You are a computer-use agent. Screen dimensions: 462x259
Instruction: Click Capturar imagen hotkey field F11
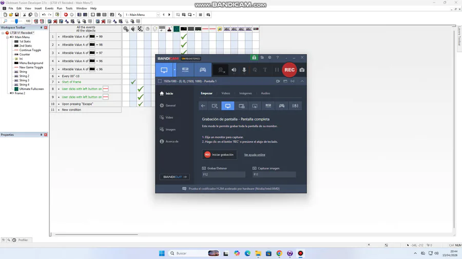click(274, 175)
